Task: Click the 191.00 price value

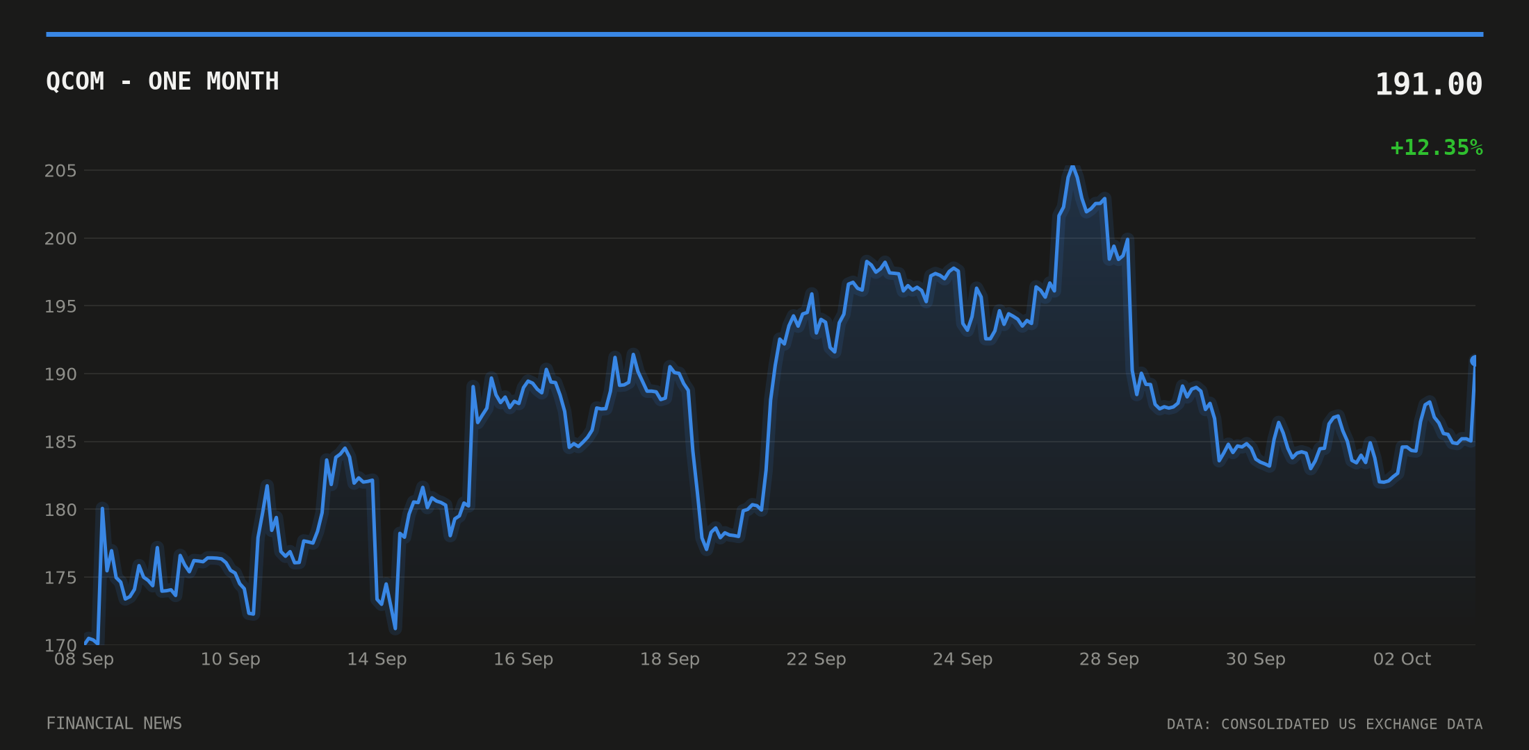Action: click(1429, 85)
